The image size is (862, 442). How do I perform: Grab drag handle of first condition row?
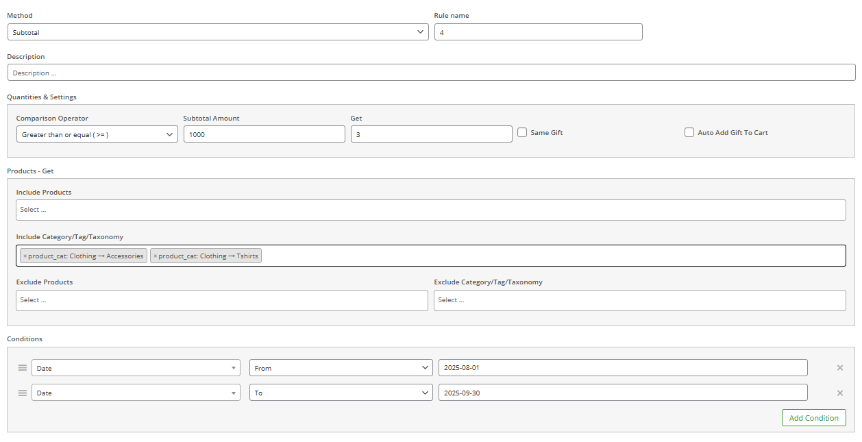tap(22, 368)
